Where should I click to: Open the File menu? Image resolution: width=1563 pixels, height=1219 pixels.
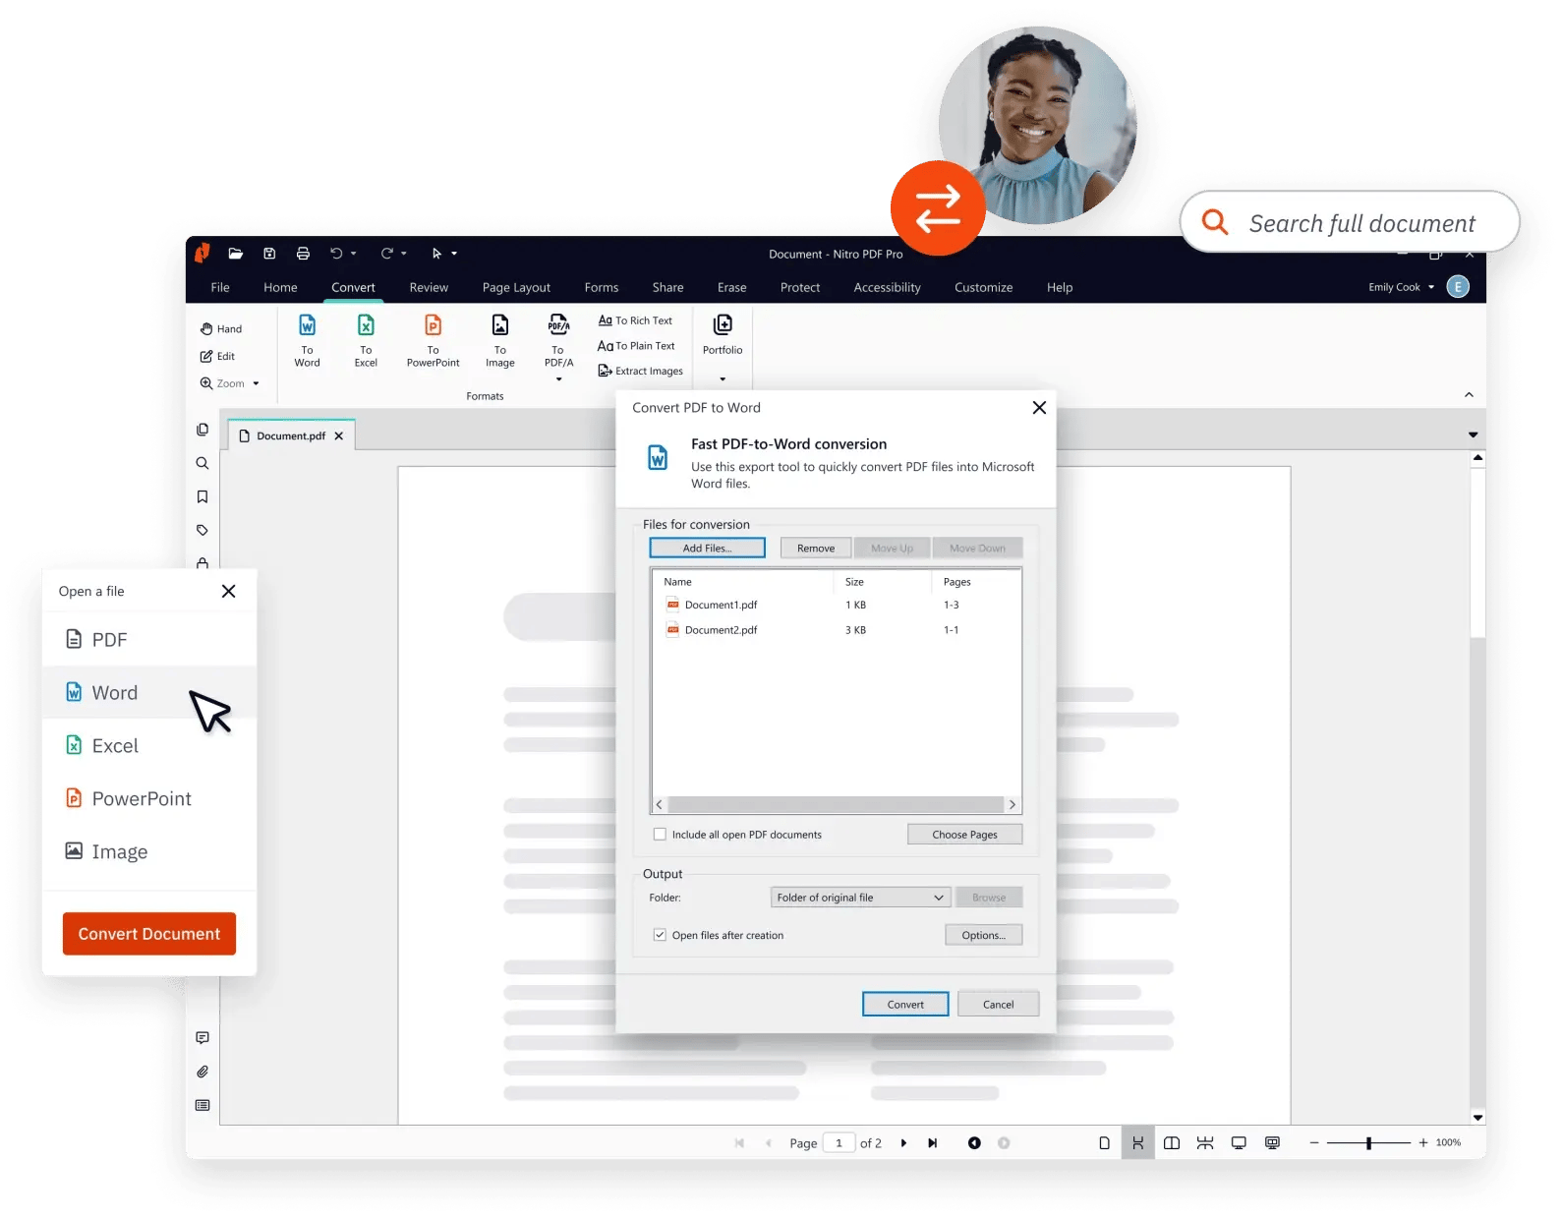(220, 287)
